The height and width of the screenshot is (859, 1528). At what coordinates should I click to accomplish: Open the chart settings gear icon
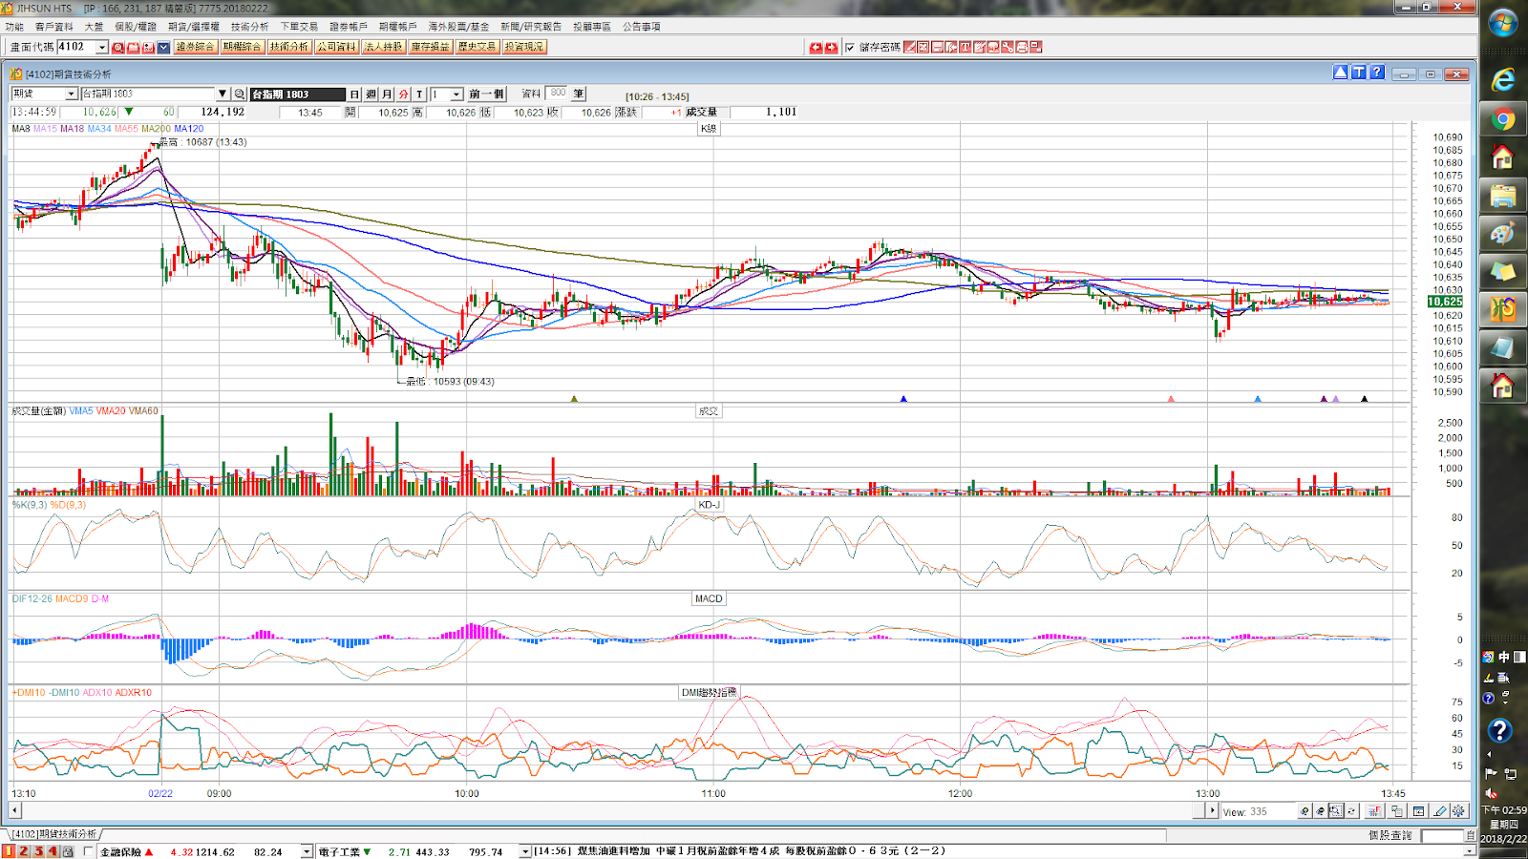(1458, 811)
